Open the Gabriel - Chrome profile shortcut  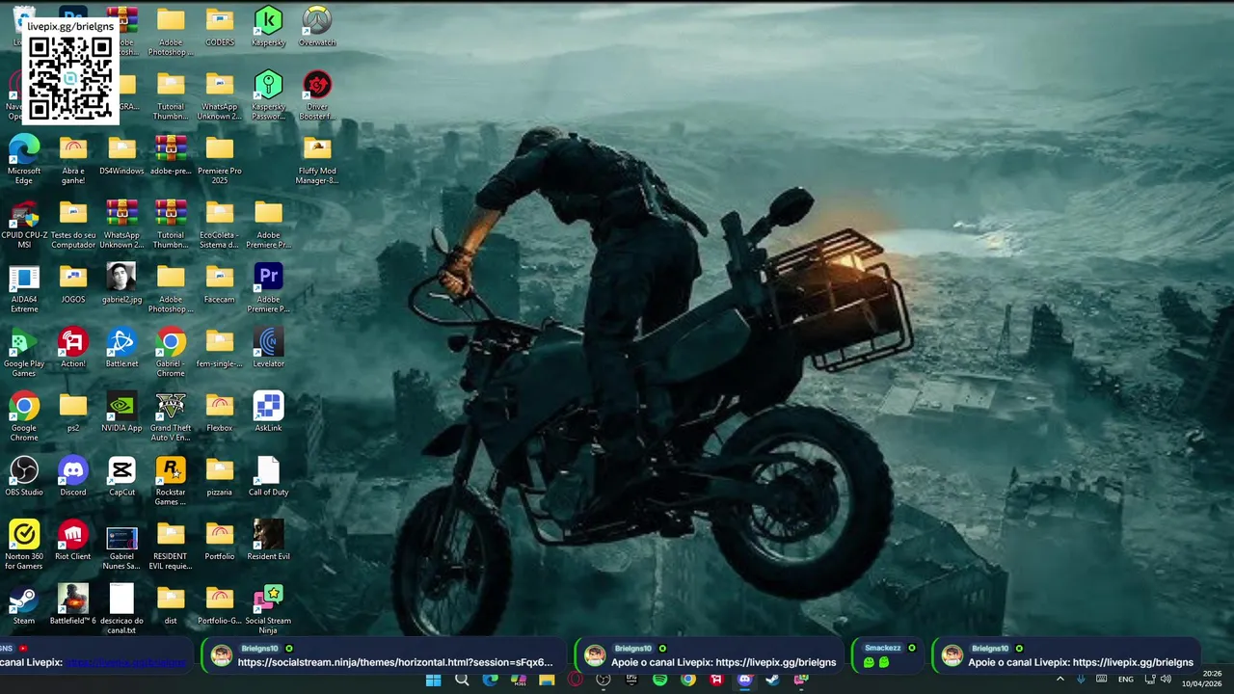coord(171,352)
